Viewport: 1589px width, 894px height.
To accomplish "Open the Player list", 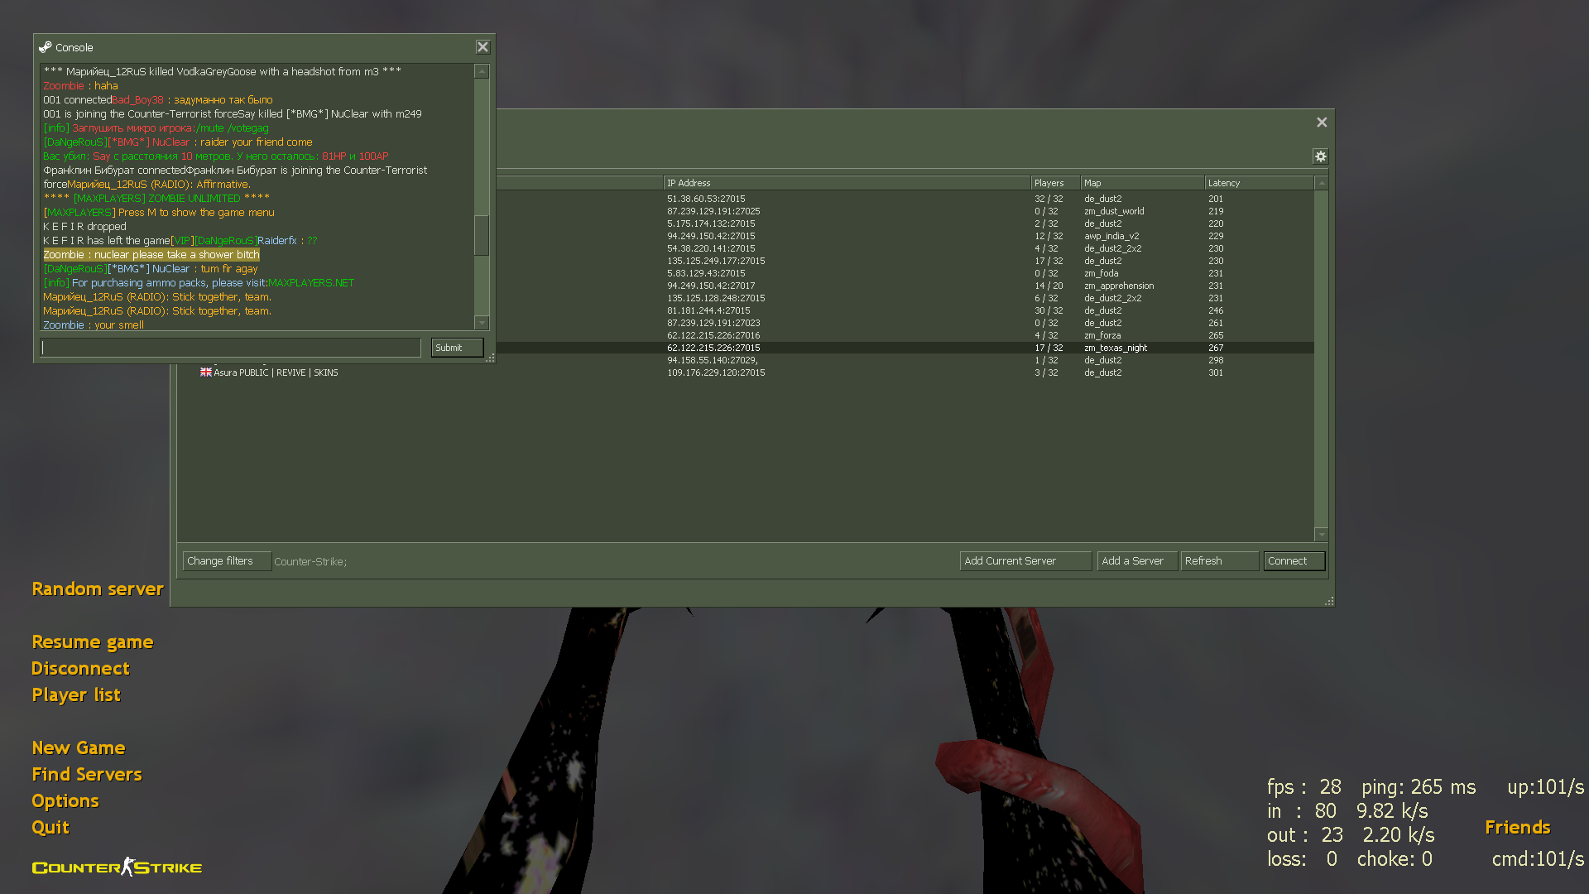I will pos(76,695).
